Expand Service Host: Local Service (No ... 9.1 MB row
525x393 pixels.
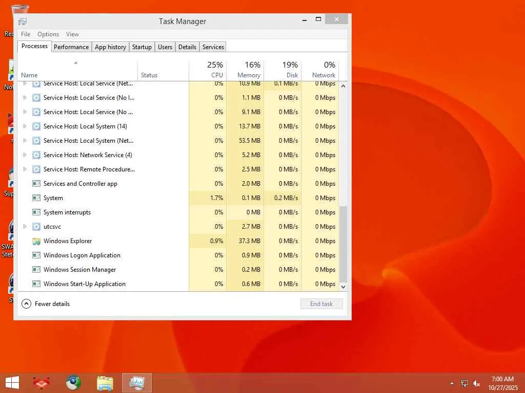pyautogui.click(x=25, y=112)
